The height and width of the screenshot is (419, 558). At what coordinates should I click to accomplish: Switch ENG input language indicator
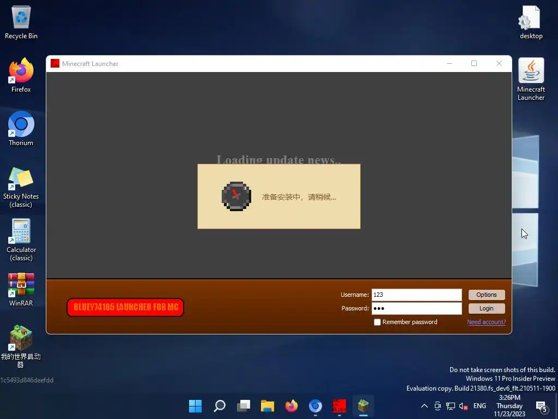(480, 406)
